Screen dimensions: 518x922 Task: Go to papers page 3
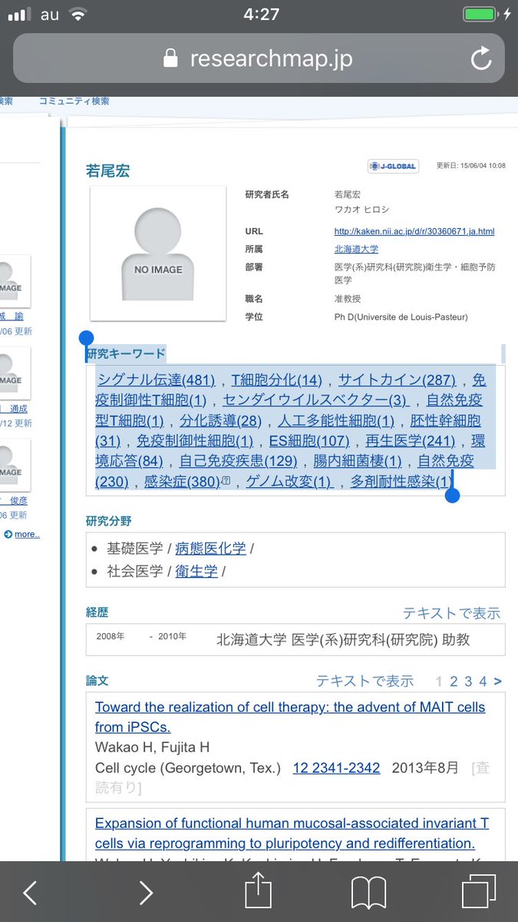(468, 682)
